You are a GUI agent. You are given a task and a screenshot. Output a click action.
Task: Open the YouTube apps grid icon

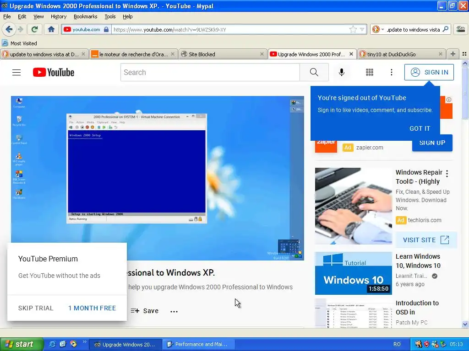[x=370, y=72]
